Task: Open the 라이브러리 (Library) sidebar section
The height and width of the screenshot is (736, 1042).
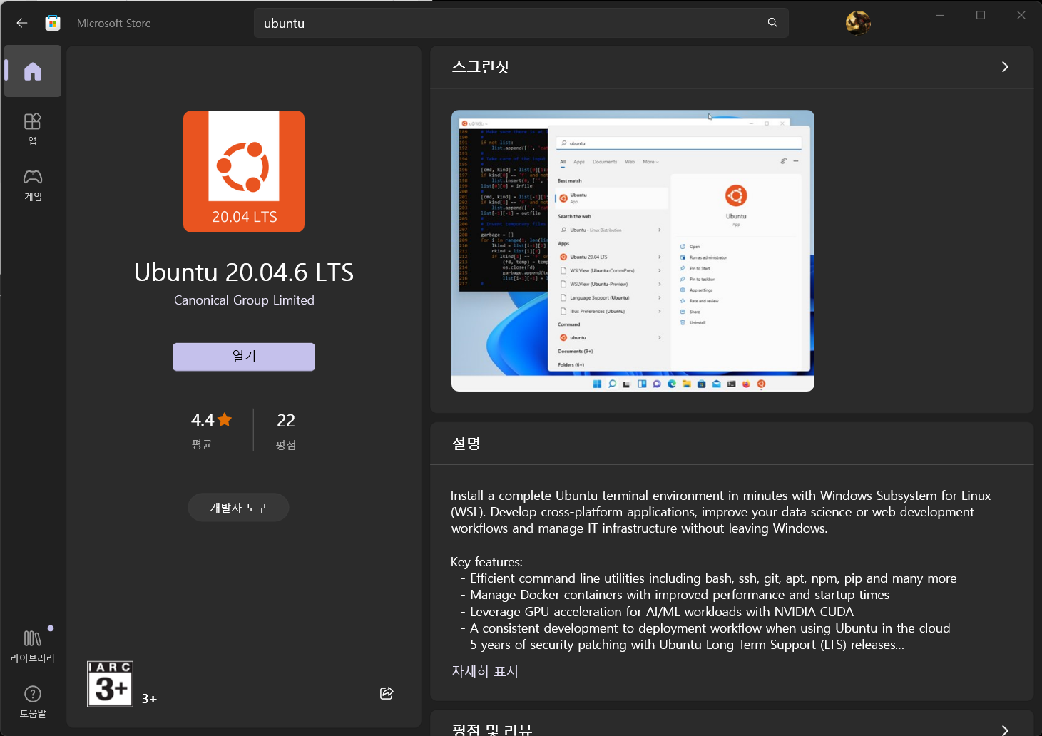Action: [x=33, y=645]
